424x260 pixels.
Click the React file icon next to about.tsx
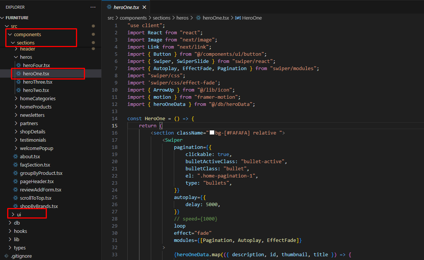pos(15,157)
